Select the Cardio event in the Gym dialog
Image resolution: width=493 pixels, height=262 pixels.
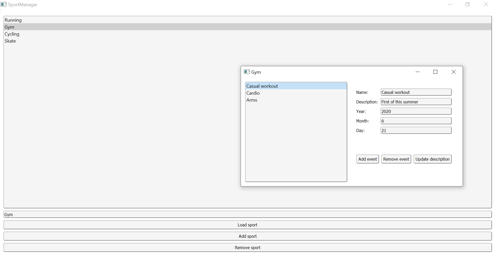pos(253,93)
